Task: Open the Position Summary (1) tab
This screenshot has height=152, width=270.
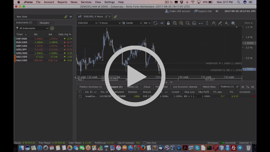Action: pyautogui.click(x=91, y=87)
